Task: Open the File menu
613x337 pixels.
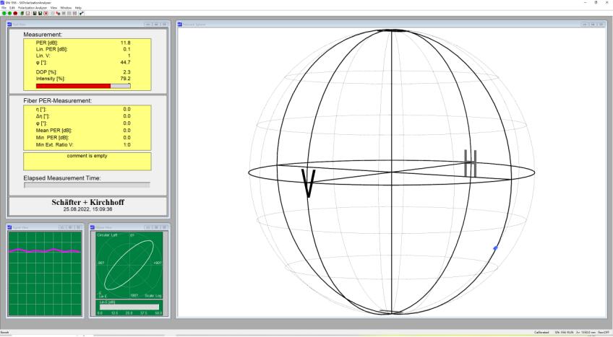Action: click(x=4, y=7)
